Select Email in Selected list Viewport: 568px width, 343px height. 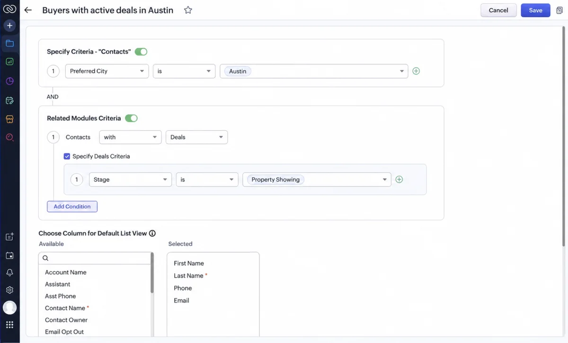(x=181, y=300)
